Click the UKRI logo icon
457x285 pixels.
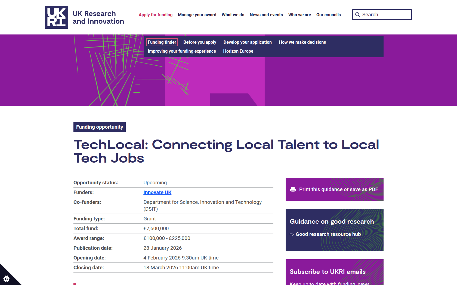pos(56,17)
